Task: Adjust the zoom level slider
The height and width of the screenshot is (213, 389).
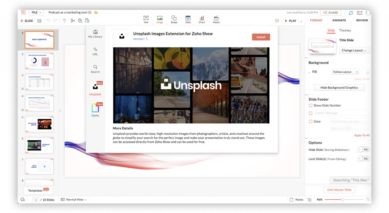Action: click(x=342, y=199)
